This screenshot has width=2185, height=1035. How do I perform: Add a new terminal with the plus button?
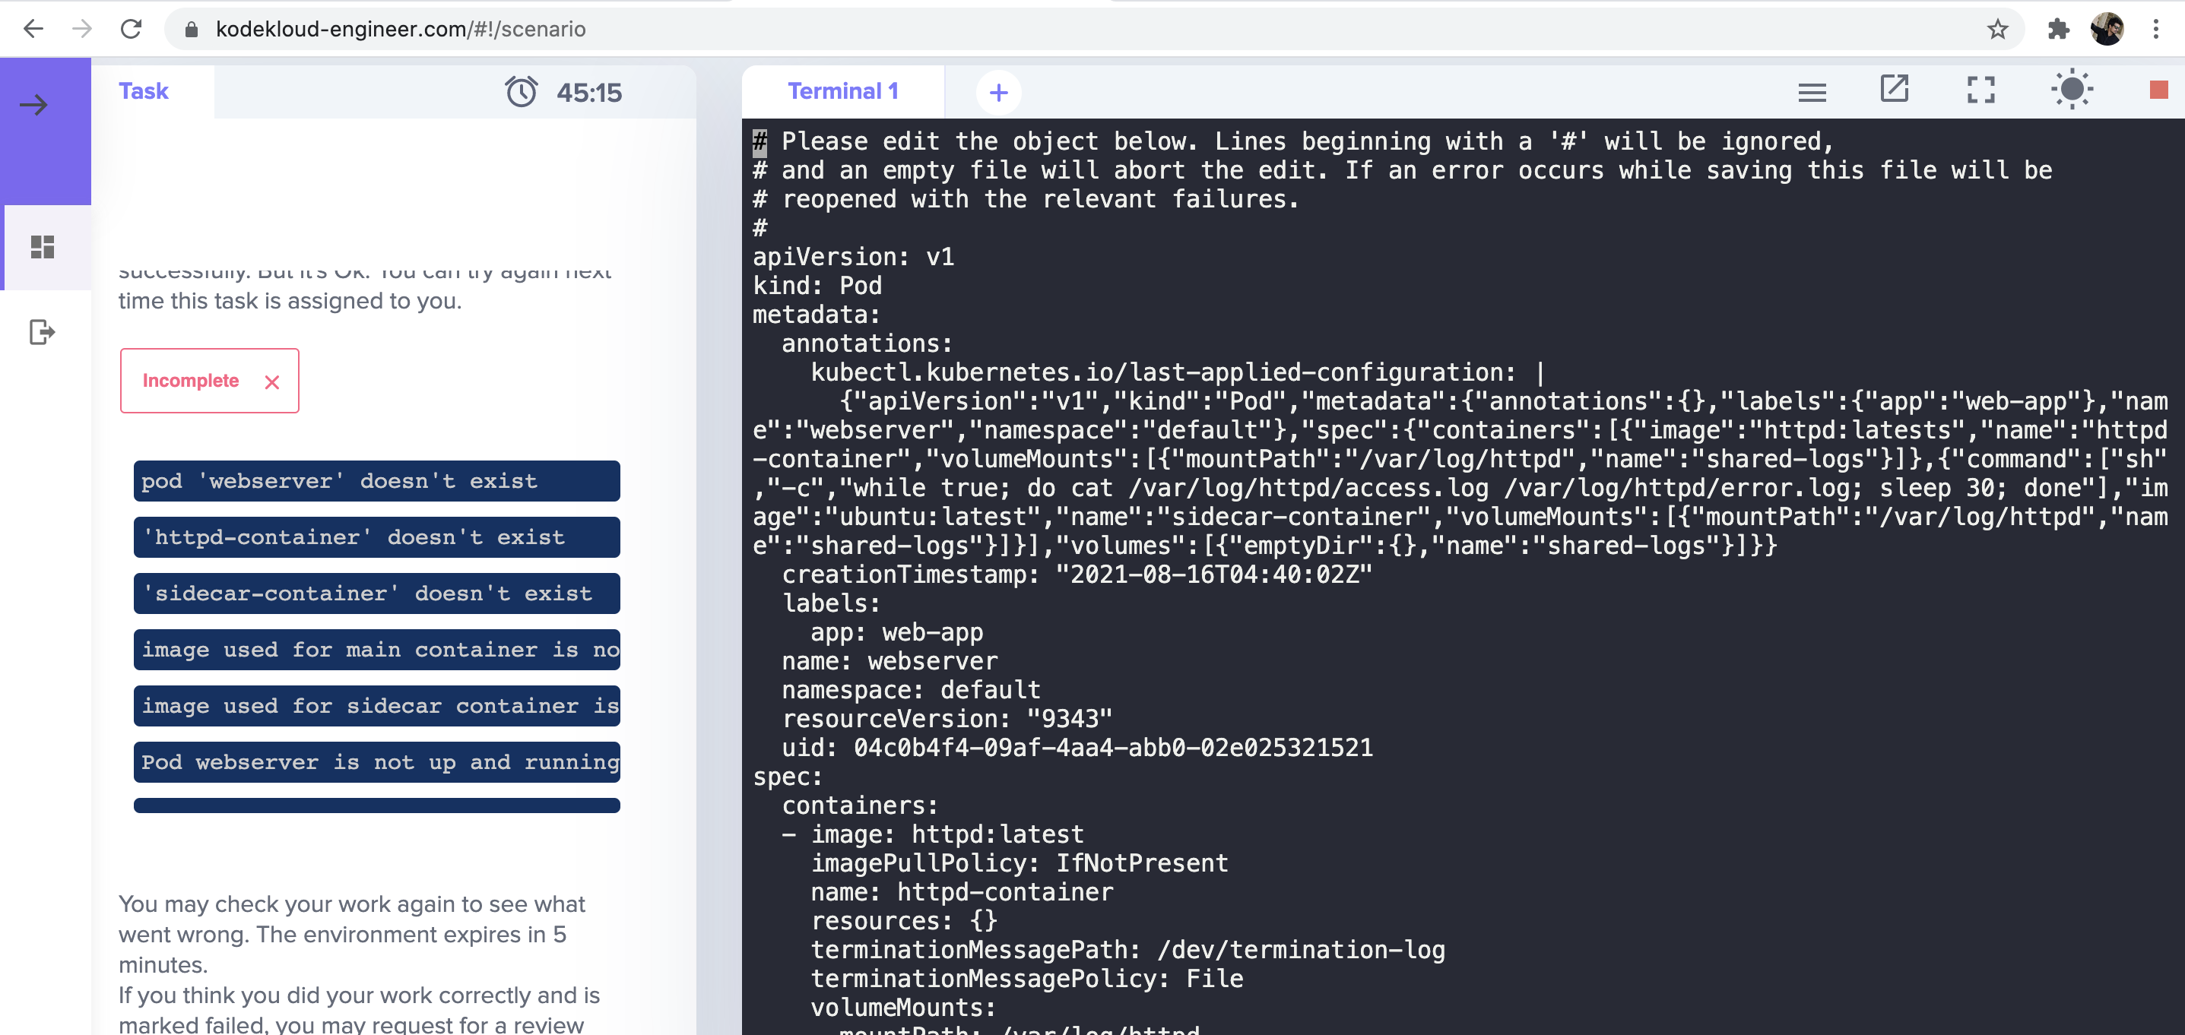[x=998, y=93]
